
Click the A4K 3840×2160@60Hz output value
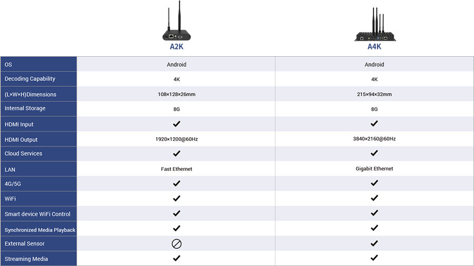click(x=374, y=139)
